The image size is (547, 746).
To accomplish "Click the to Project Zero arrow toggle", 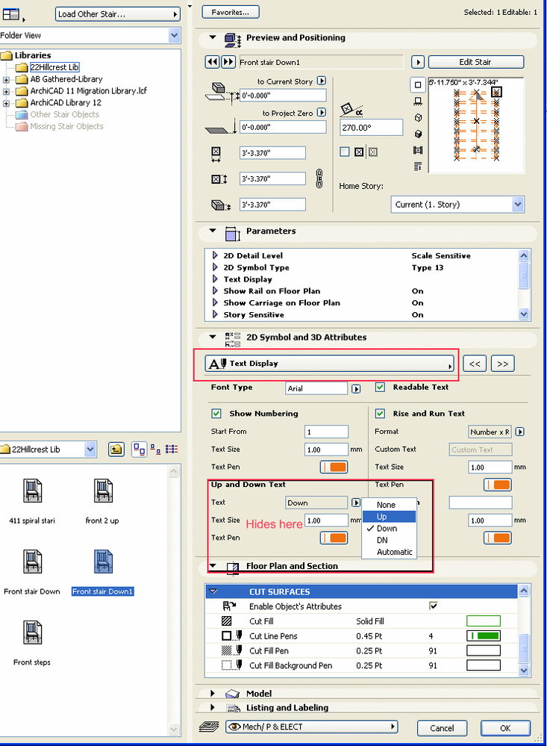I will pyautogui.click(x=322, y=112).
